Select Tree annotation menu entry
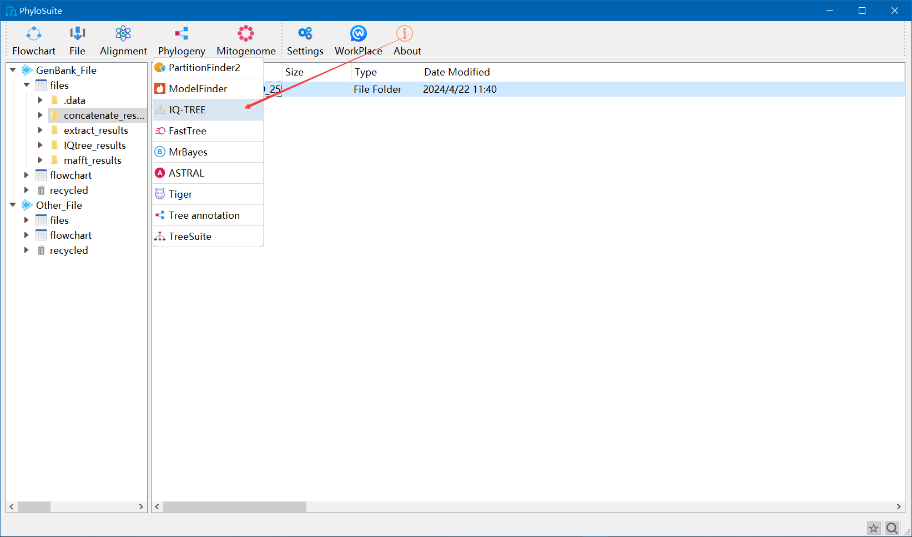Viewport: 912px width, 537px height. point(208,215)
